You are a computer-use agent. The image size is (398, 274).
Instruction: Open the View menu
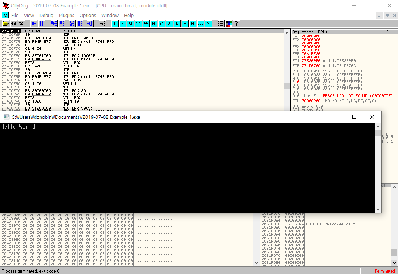(x=29, y=16)
